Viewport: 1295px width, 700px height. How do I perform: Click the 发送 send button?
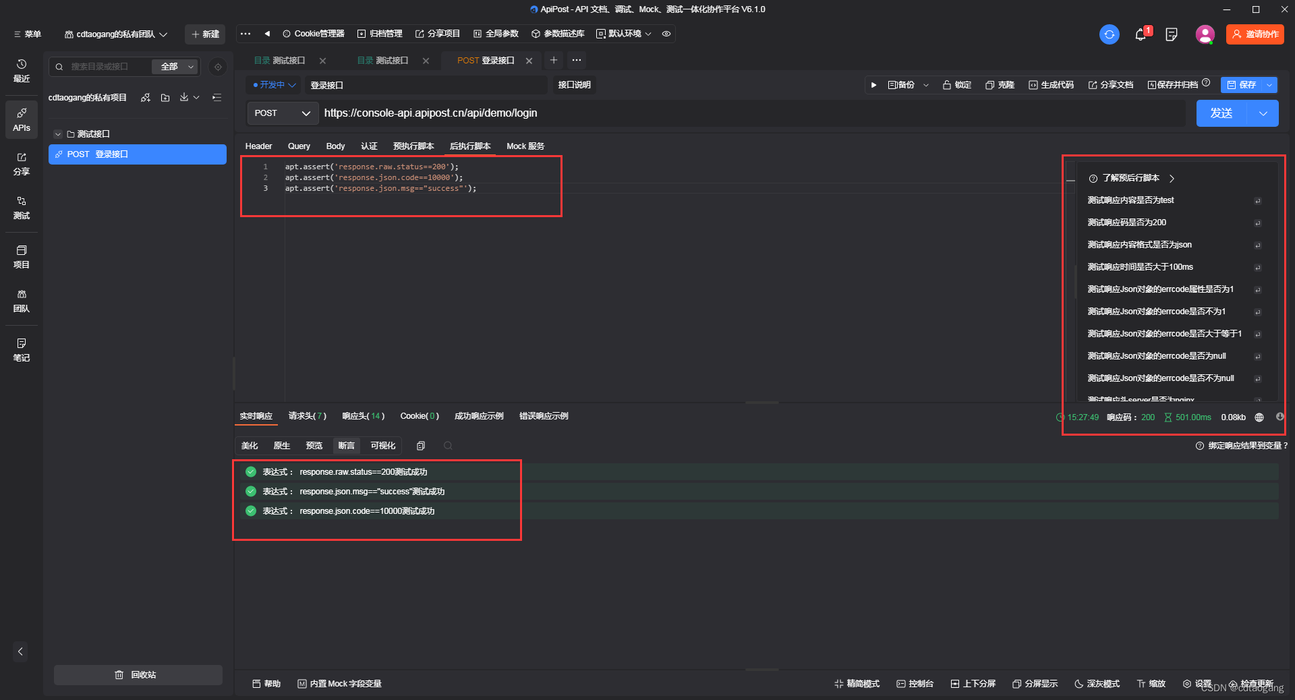(1222, 113)
